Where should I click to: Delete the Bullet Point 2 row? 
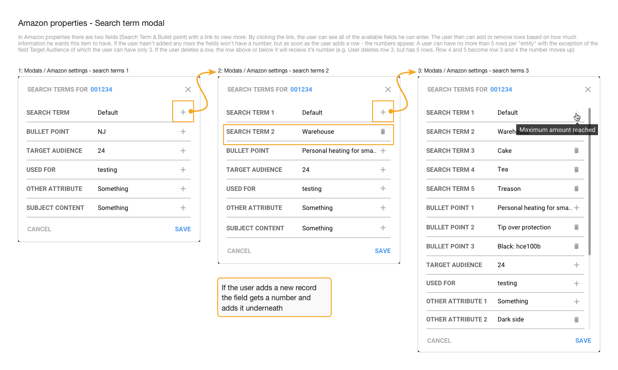pyautogui.click(x=577, y=227)
